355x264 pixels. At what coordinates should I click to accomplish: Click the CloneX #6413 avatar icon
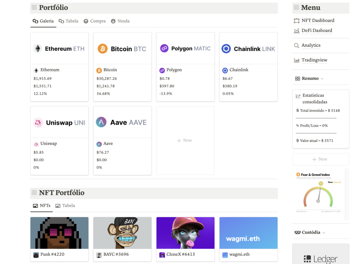point(162,255)
